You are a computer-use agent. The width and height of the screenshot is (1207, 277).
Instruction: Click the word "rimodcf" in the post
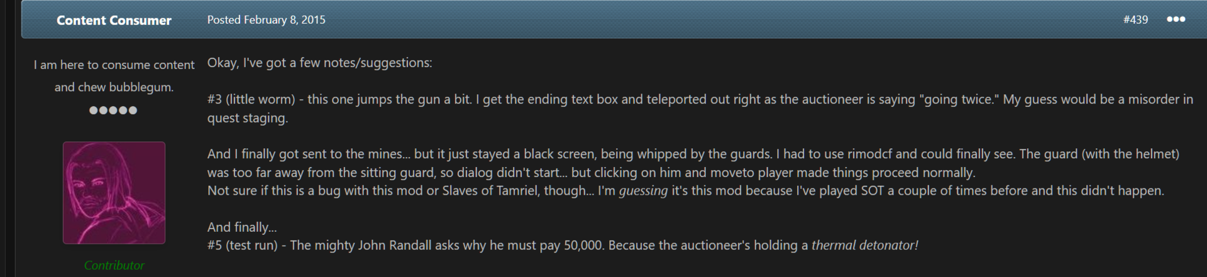870,154
